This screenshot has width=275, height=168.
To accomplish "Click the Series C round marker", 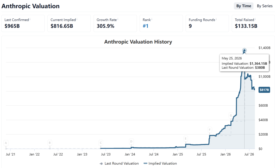I will coord(101,143).
